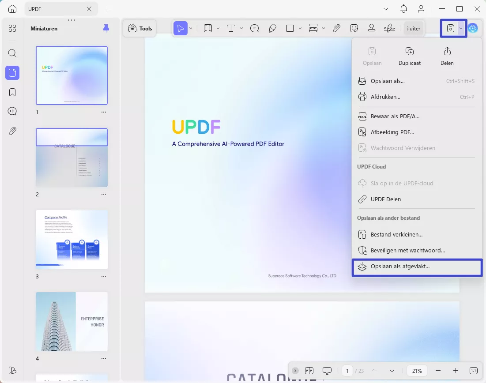Select page 2 CATALOGUE thumbnail
The image size is (486, 383).
click(x=72, y=158)
